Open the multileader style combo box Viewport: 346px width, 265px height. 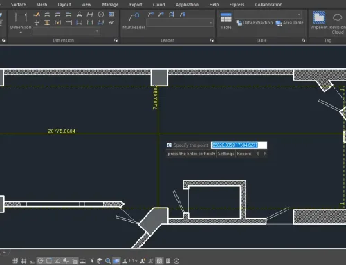tap(180, 23)
